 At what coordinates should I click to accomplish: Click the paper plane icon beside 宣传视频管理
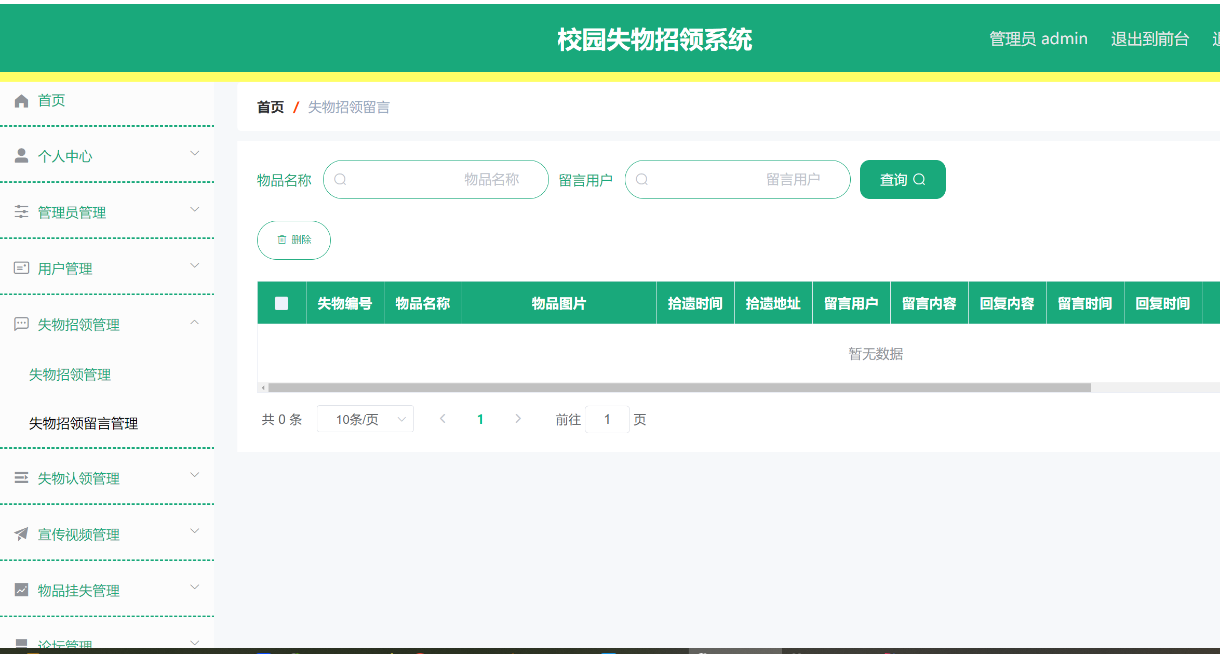(x=21, y=535)
